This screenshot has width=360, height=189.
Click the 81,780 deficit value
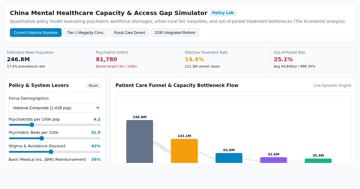(x=106, y=59)
